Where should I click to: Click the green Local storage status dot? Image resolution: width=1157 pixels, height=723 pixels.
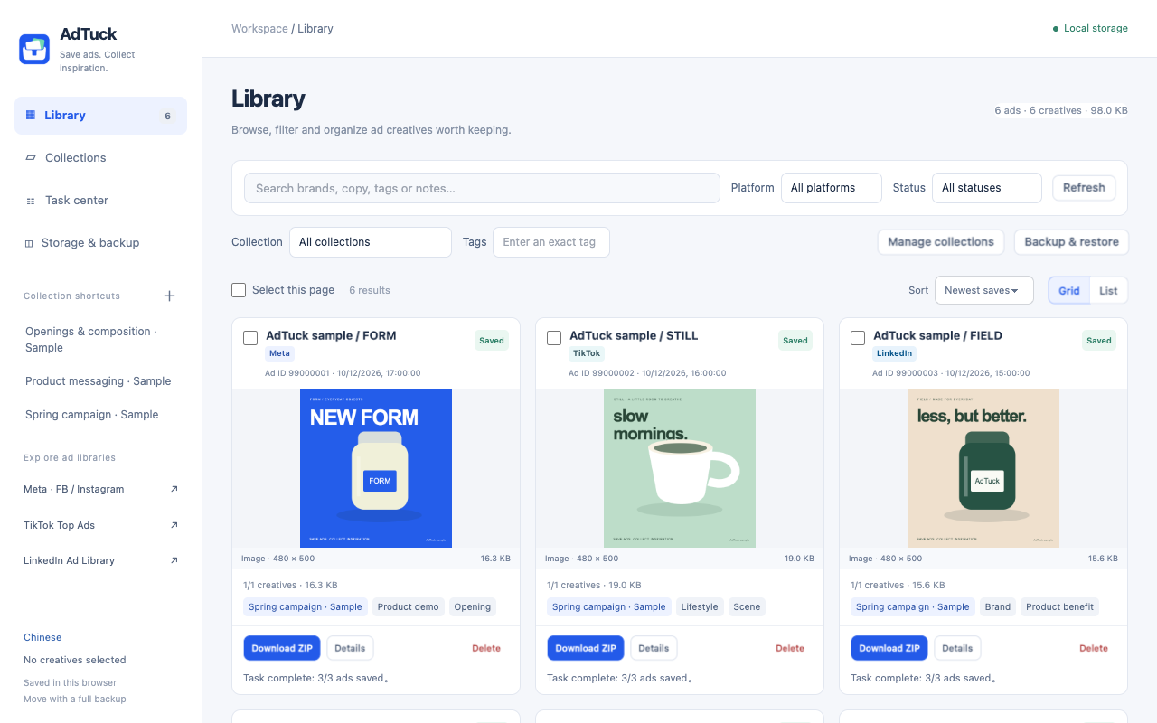coord(1056,29)
